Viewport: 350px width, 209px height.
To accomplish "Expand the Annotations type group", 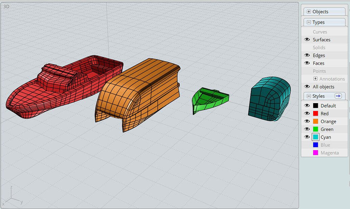I will coord(316,78).
